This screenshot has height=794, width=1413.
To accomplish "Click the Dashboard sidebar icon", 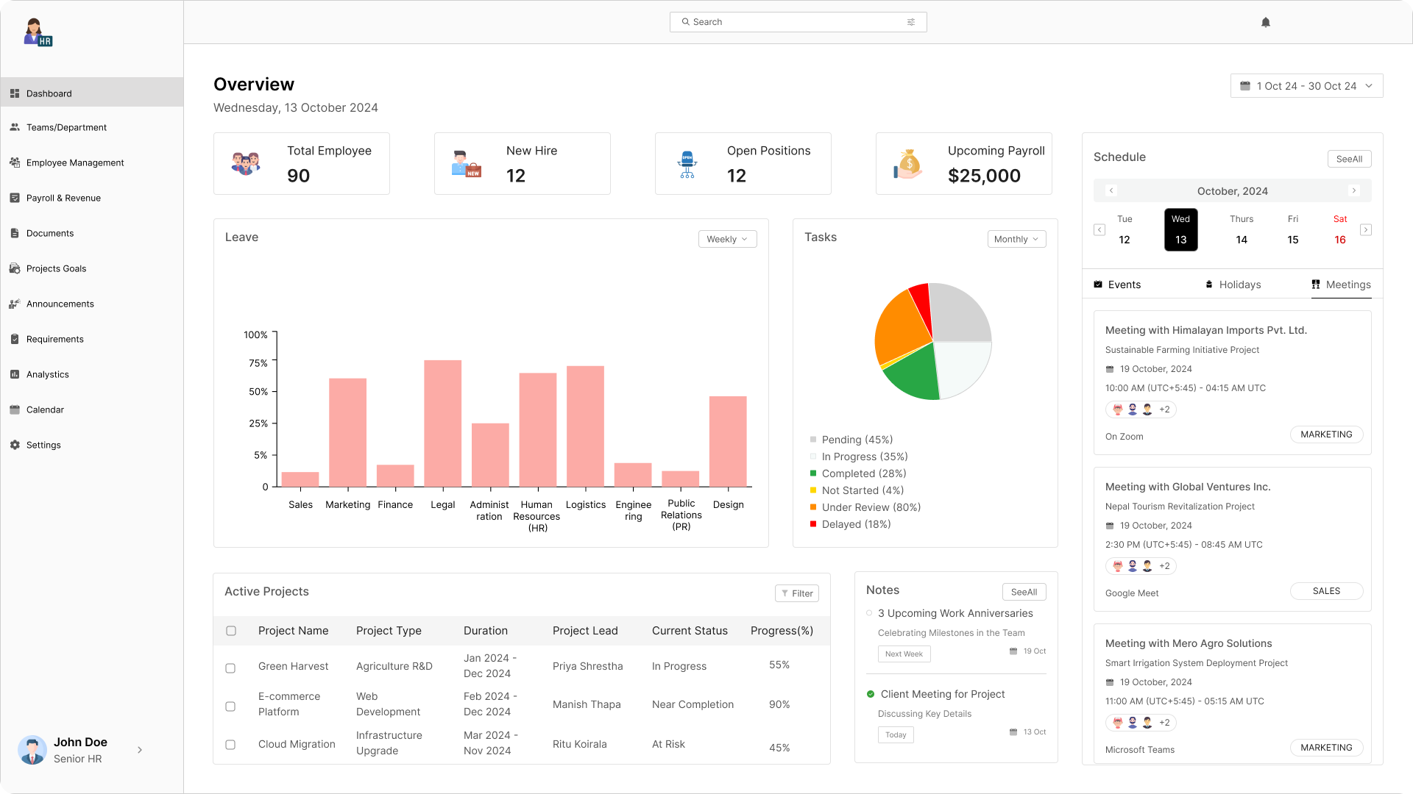I will (x=15, y=93).
